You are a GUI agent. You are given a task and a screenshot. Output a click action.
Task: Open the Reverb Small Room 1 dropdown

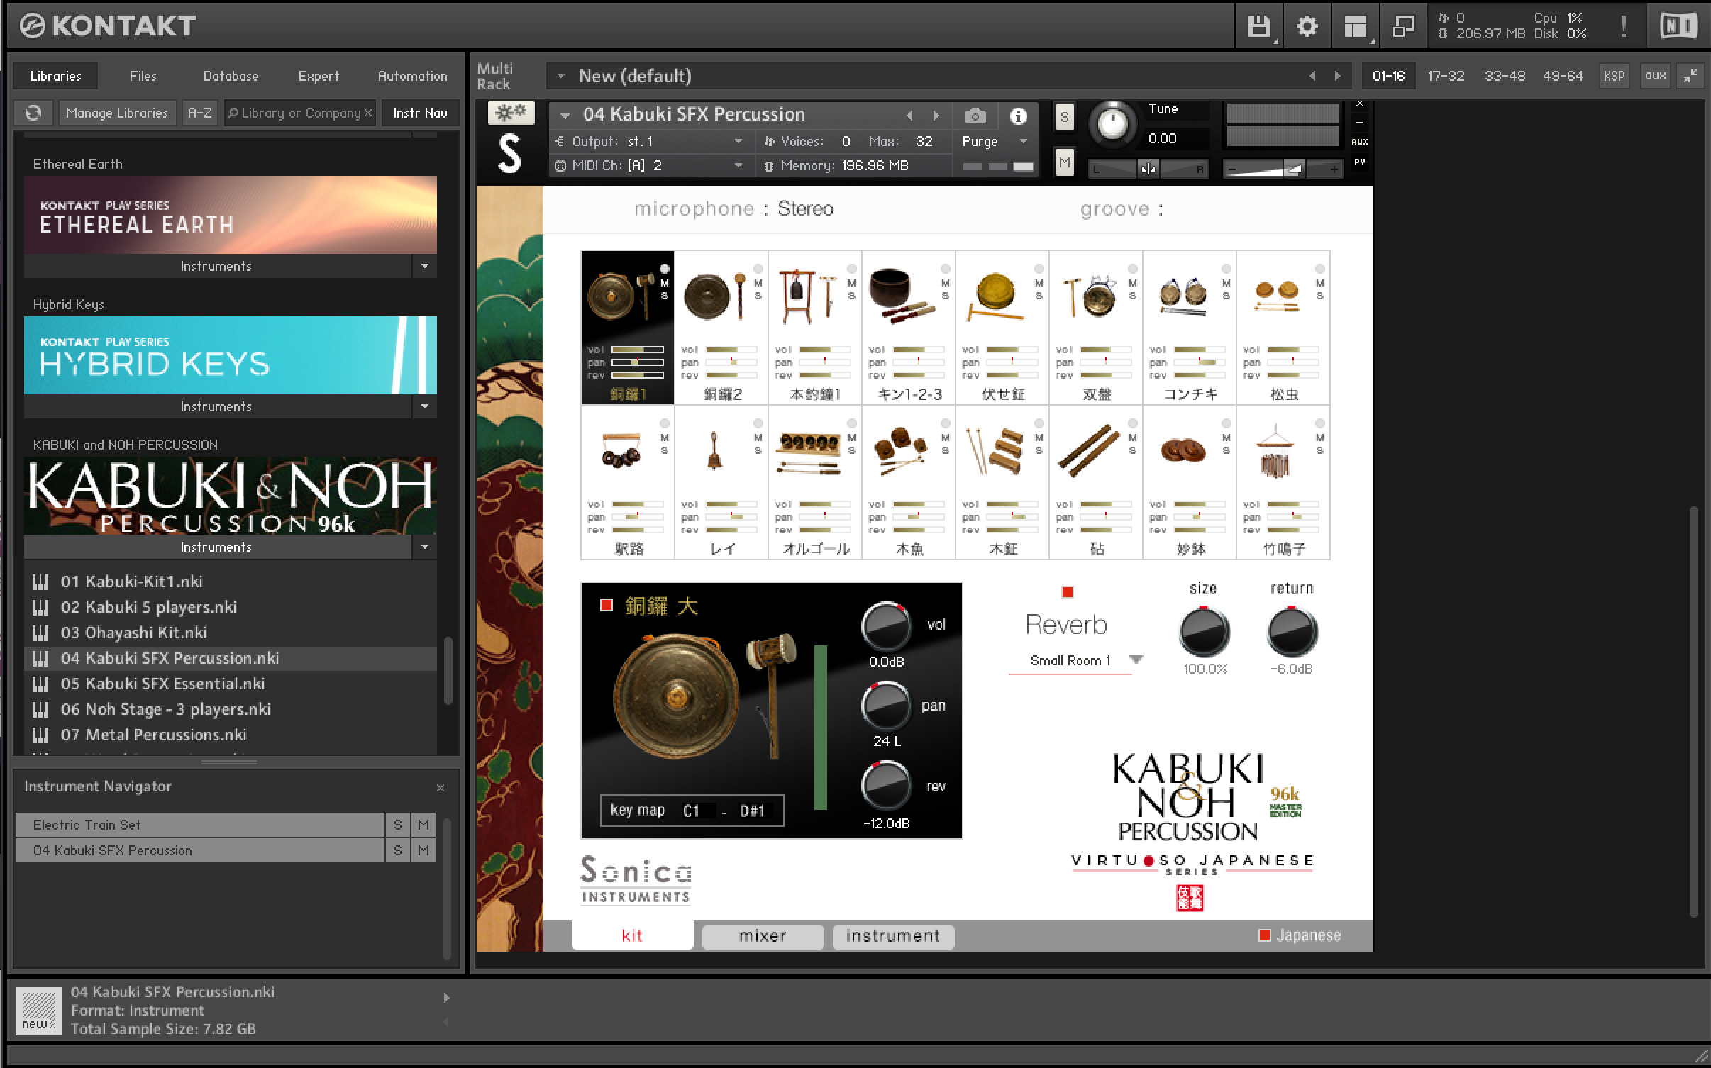[x=1076, y=660]
